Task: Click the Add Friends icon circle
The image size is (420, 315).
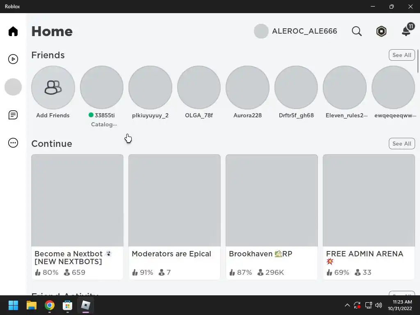Action: click(x=53, y=87)
